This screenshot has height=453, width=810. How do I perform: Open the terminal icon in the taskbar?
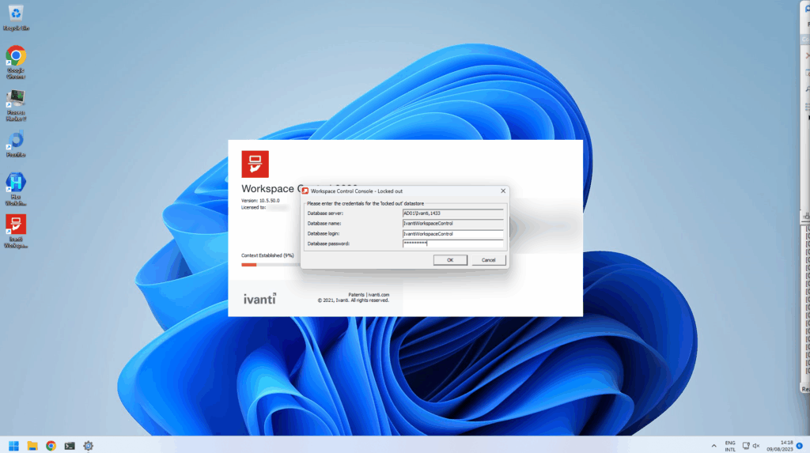click(x=70, y=446)
